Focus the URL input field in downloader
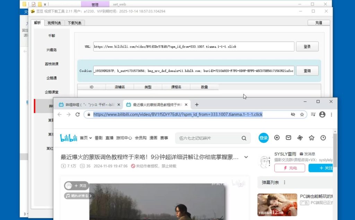Image resolution: width=355 pixels, height=220 pixels. (194, 47)
